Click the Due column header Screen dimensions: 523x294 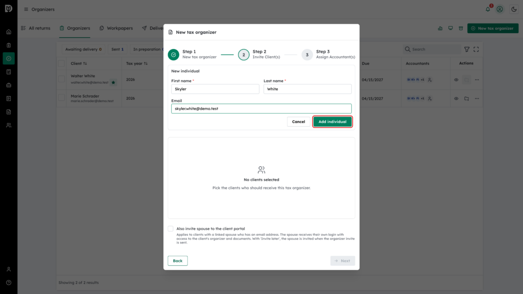(366, 63)
